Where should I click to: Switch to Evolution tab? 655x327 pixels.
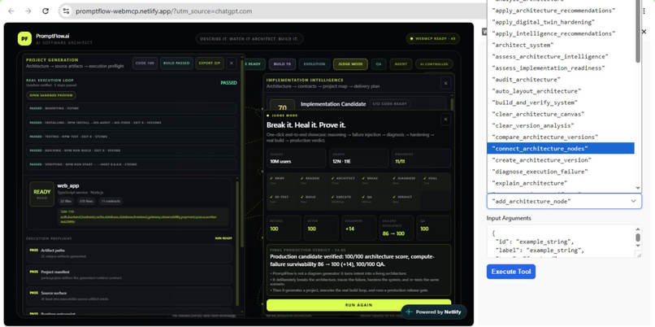[314, 64]
